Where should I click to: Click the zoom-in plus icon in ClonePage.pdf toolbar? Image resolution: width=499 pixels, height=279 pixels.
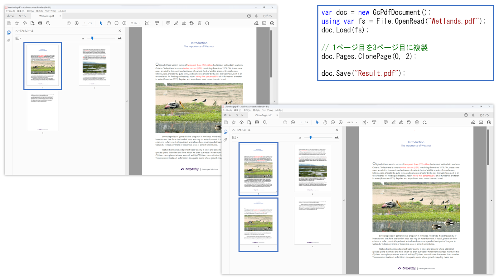point(341,122)
